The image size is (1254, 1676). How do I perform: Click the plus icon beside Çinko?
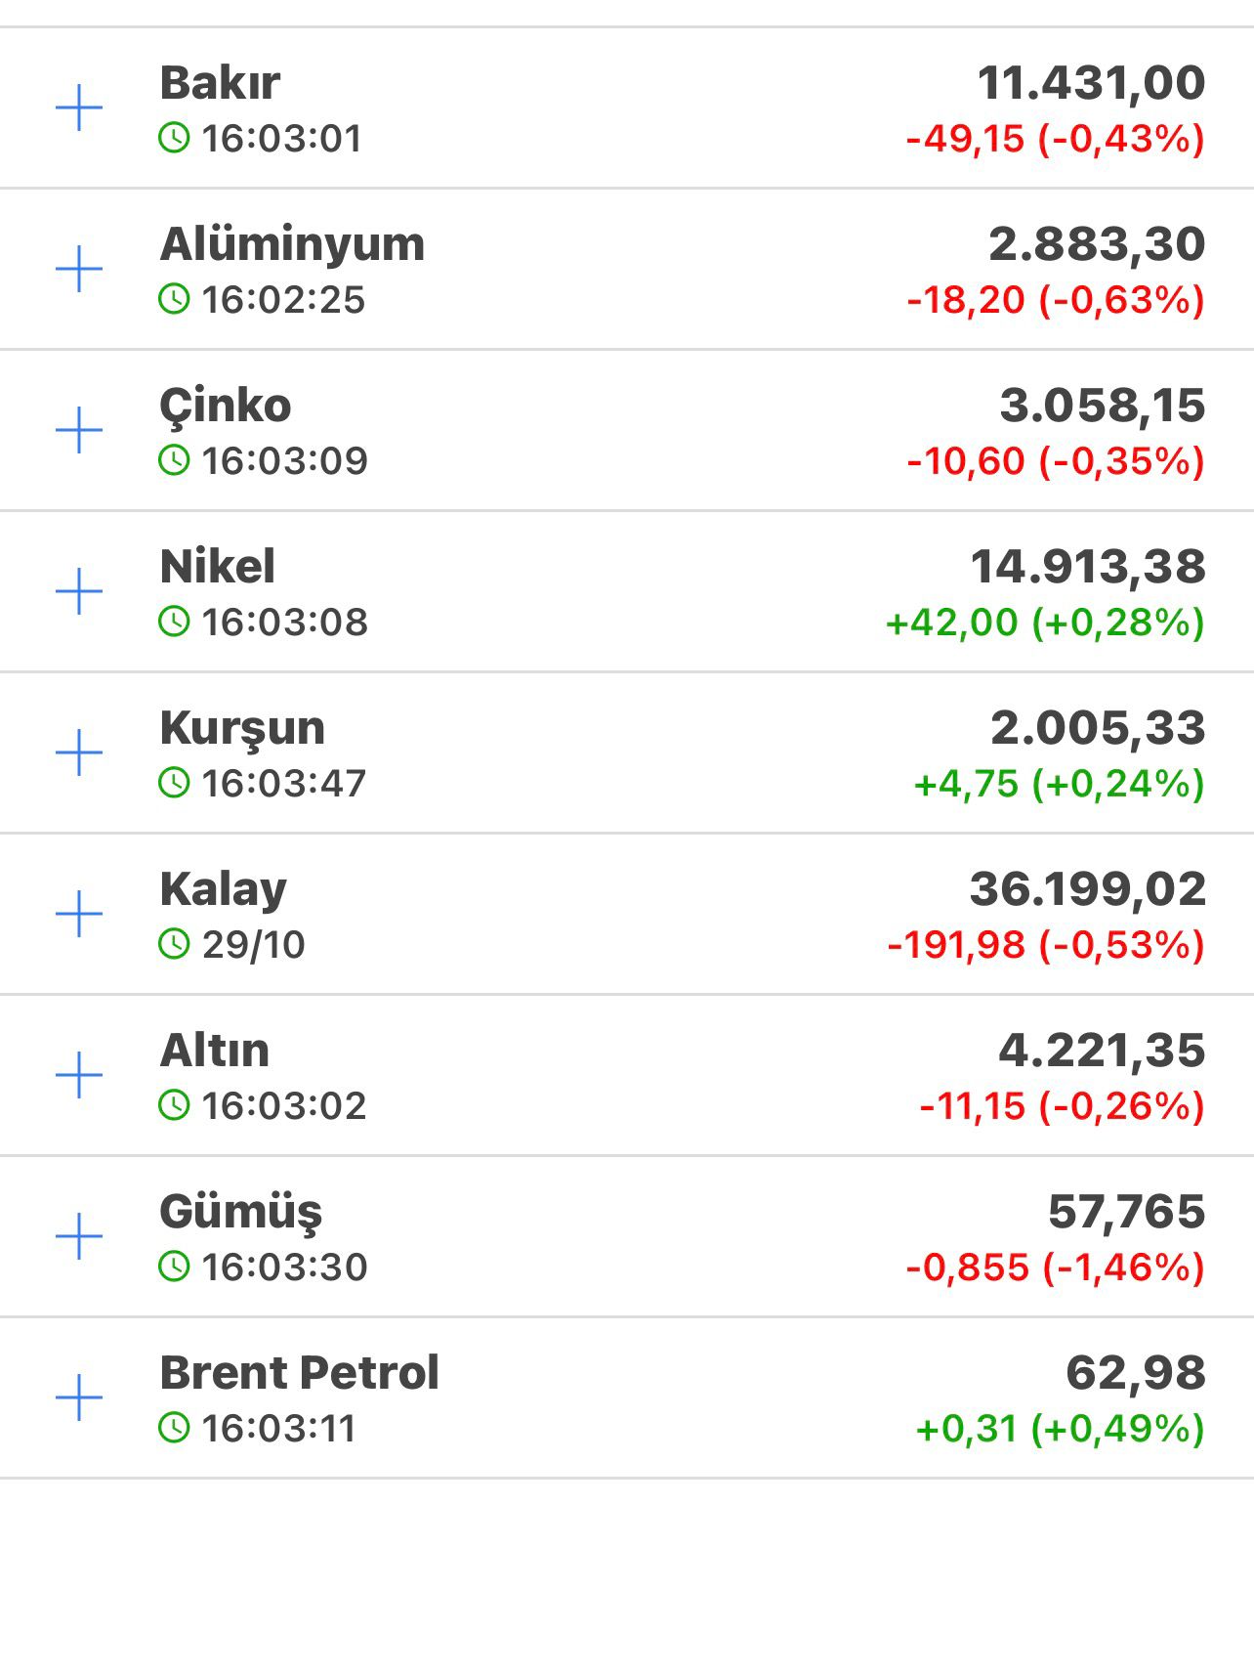pos(79,430)
